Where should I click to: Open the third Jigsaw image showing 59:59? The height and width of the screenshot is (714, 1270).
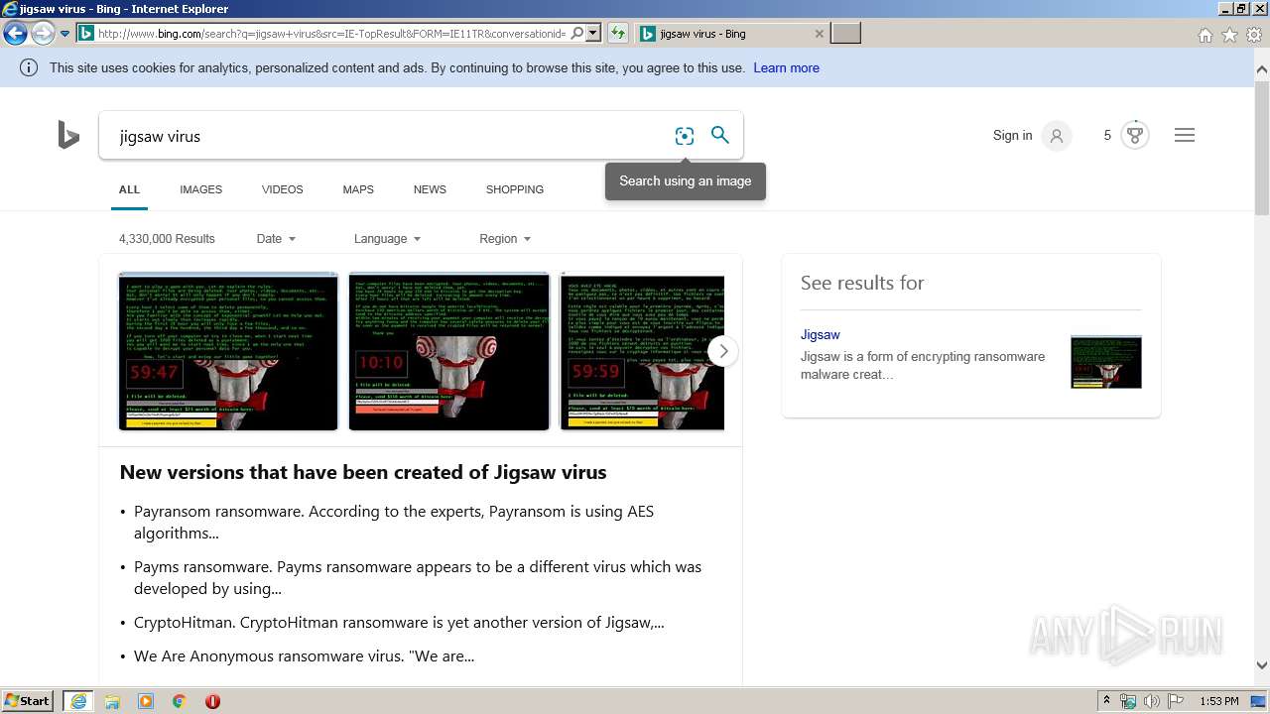pos(642,351)
